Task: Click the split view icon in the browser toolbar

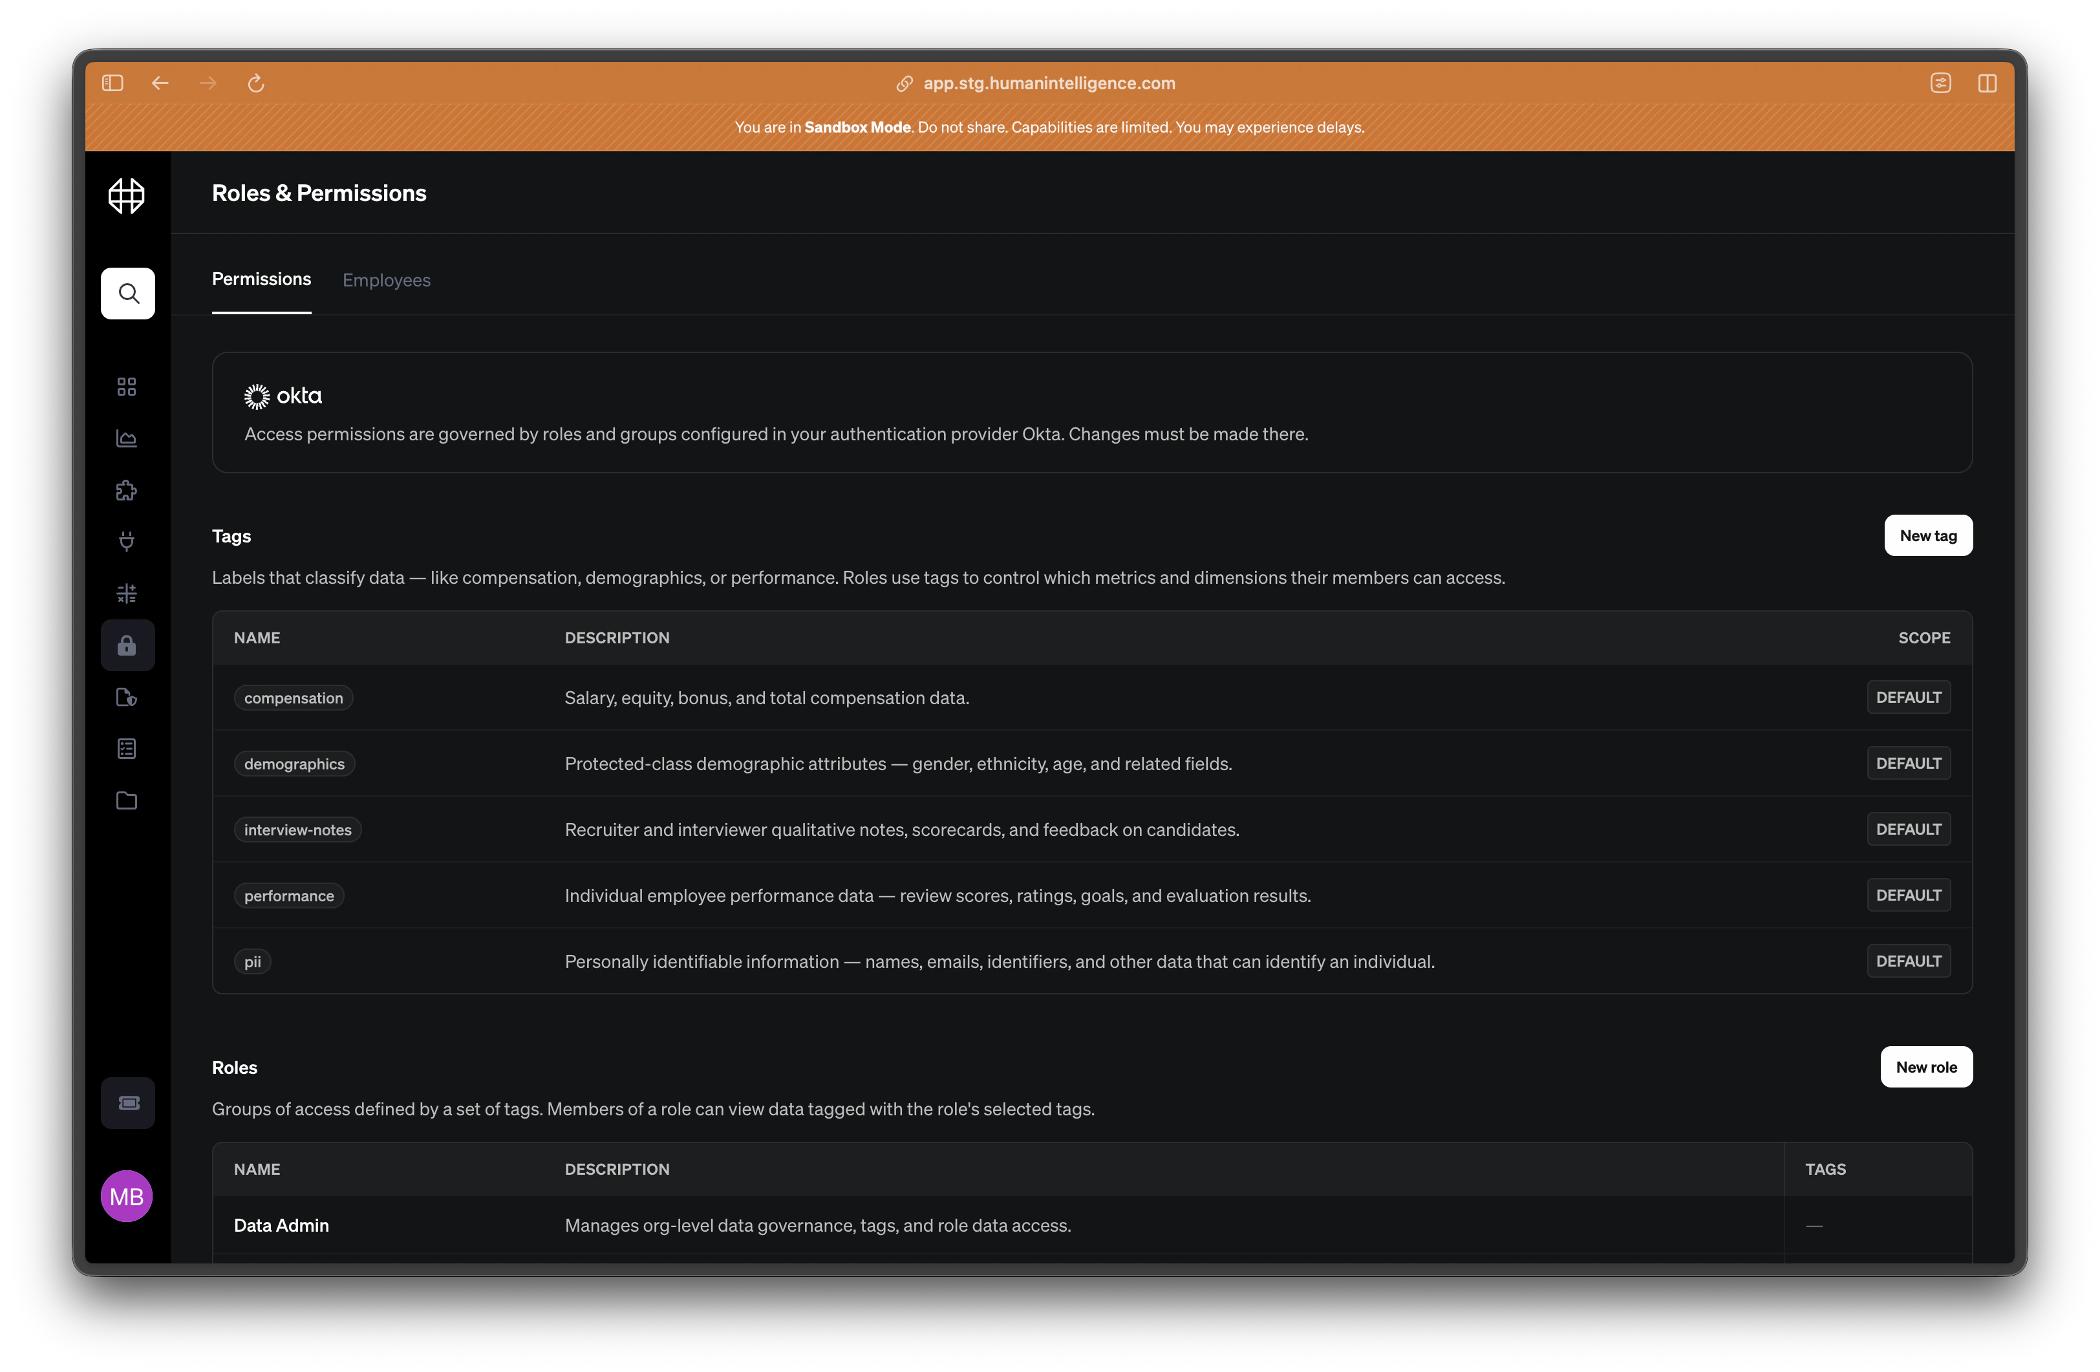Action: tap(1987, 83)
